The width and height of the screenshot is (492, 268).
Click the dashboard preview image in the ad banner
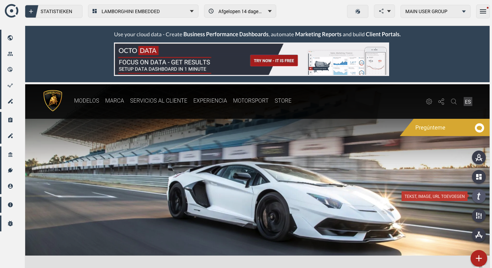348,60
